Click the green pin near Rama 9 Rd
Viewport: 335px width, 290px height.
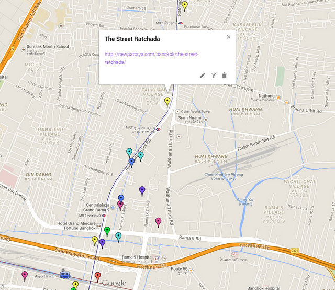coord(107,232)
